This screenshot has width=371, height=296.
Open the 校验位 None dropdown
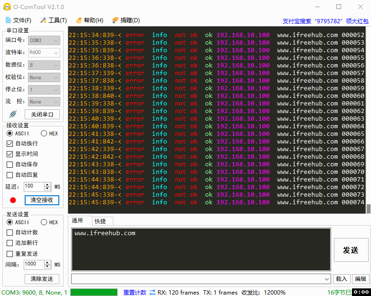(x=44, y=77)
